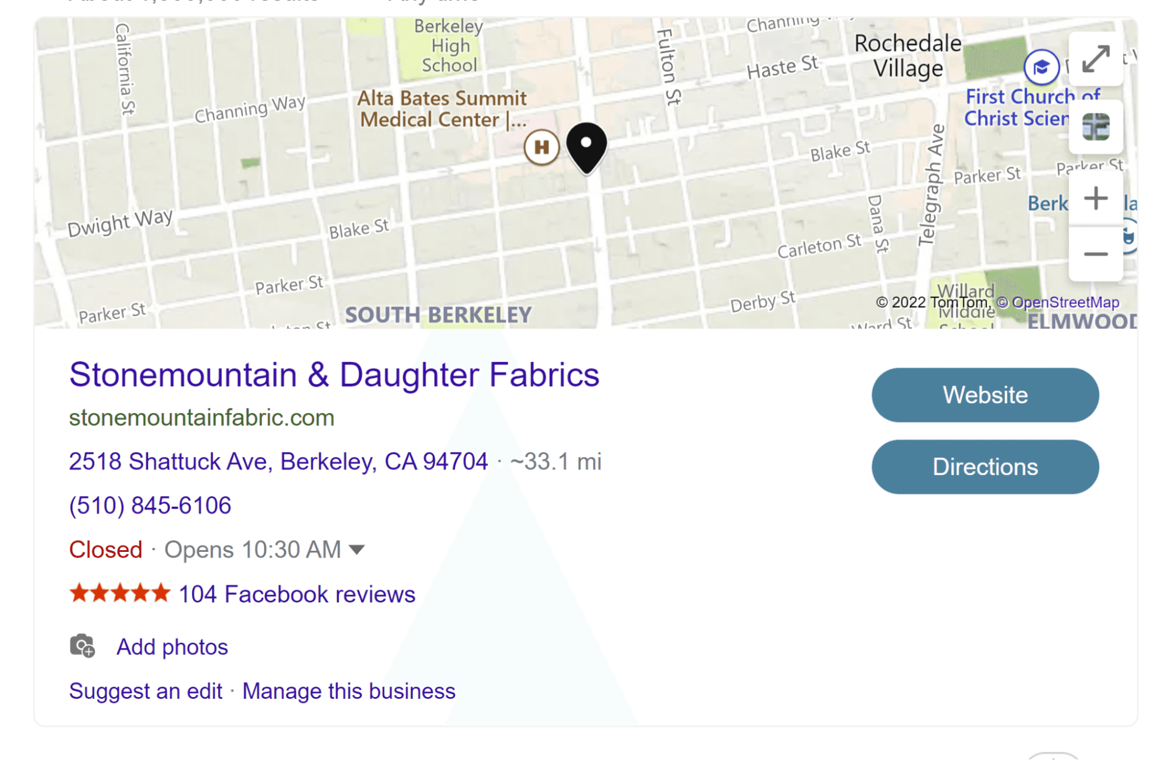Click Manage this business link

point(349,691)
